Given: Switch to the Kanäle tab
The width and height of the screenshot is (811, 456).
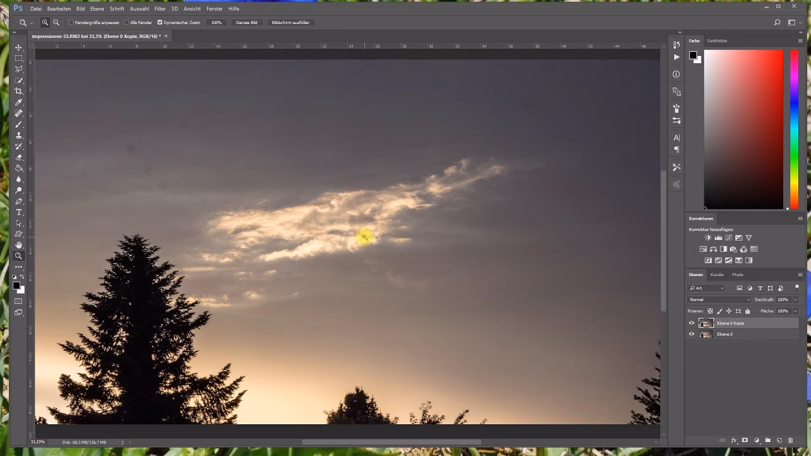Looking at the screenshot, I should pos(717,275).
